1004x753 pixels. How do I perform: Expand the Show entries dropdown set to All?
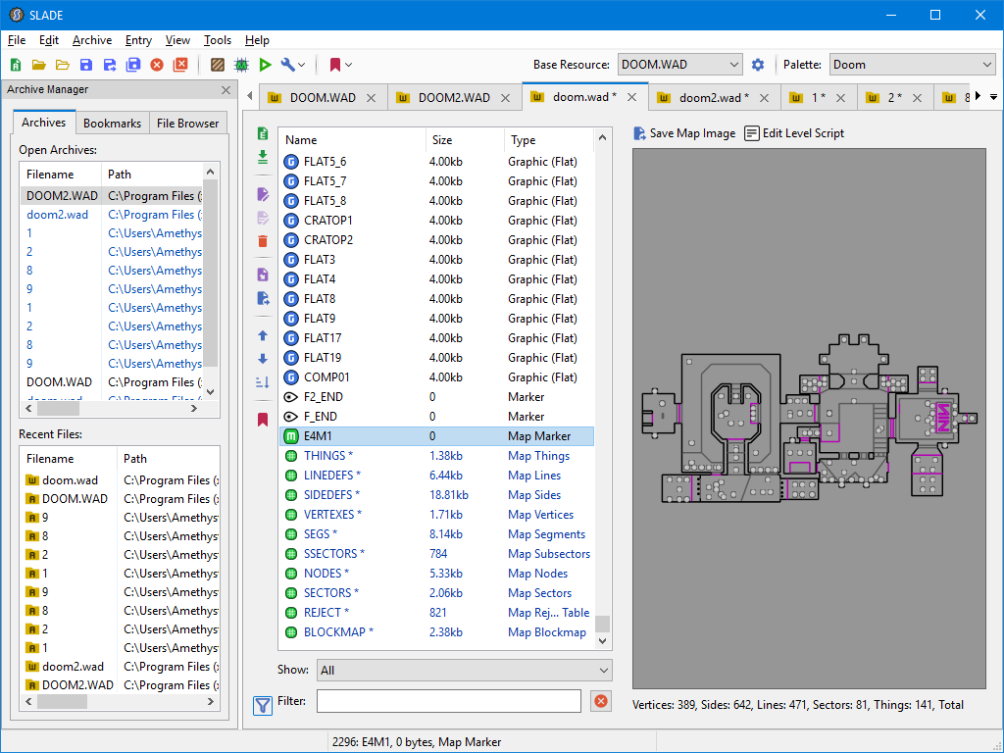click(464, 671)
